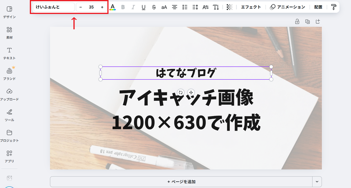Image resolution: width=351 pixels, height=188 pixels.
Task: Decrease font size with minus button
Action: pyautogui.click(x=81, y=7)
